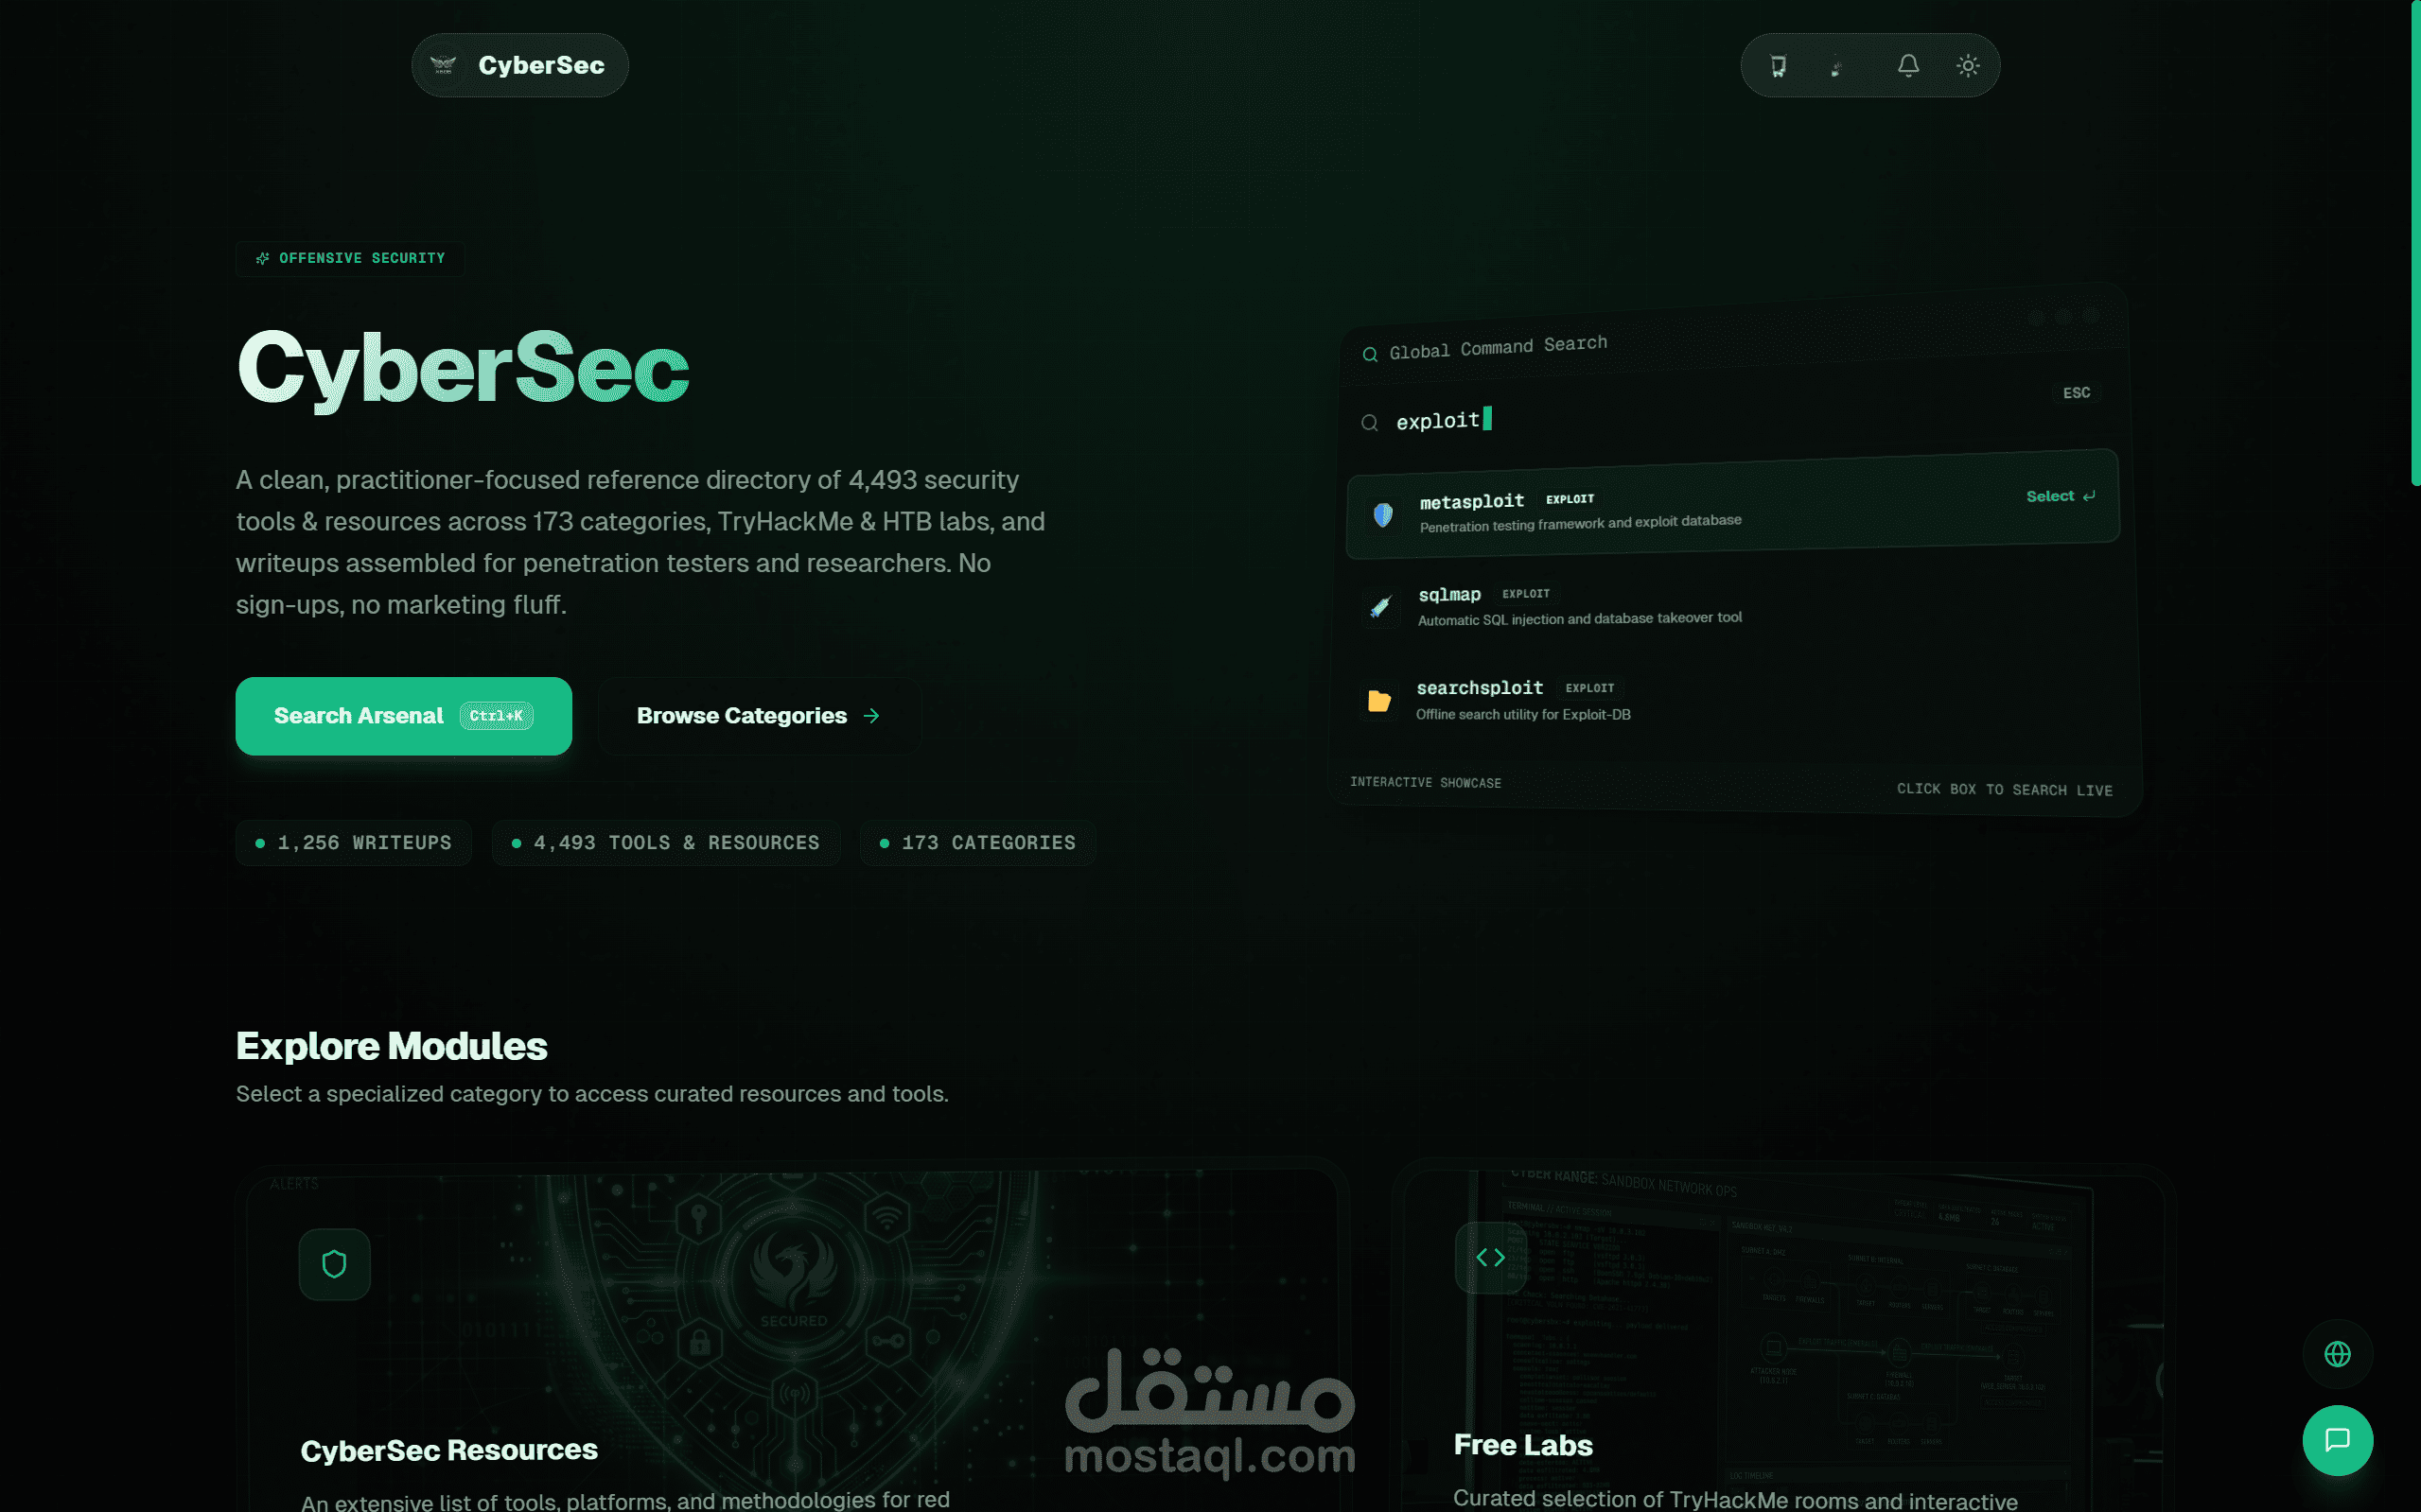Click the Ctrl+K shortcut badge
The width and height of the screenshot is (2421, 1512).
click(496, 716)
